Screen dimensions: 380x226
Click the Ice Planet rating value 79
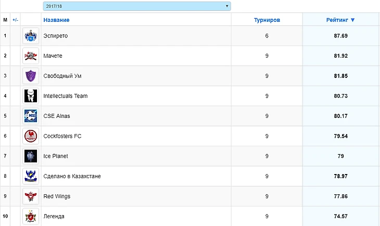[x=341, y=156]
